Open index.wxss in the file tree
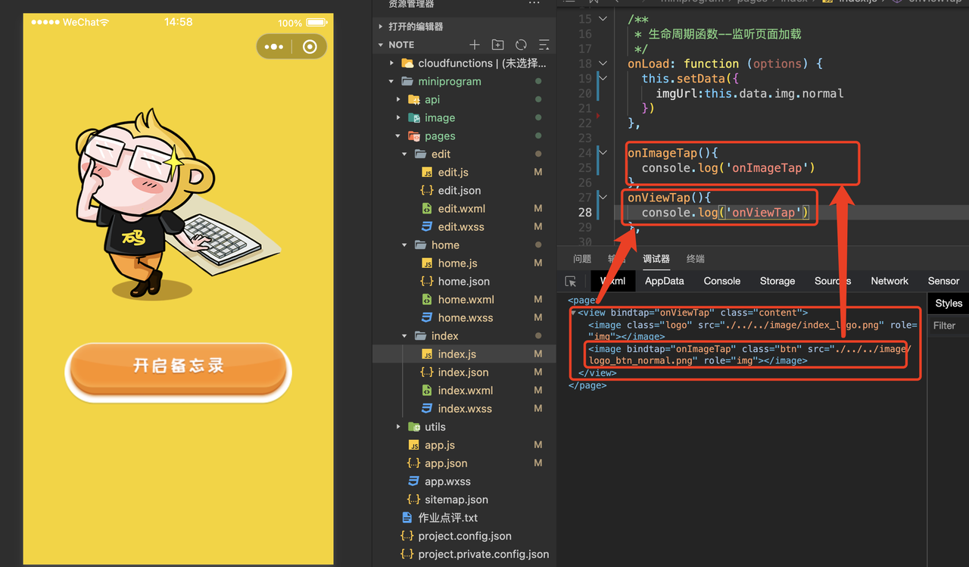 (x=464, y=409)
